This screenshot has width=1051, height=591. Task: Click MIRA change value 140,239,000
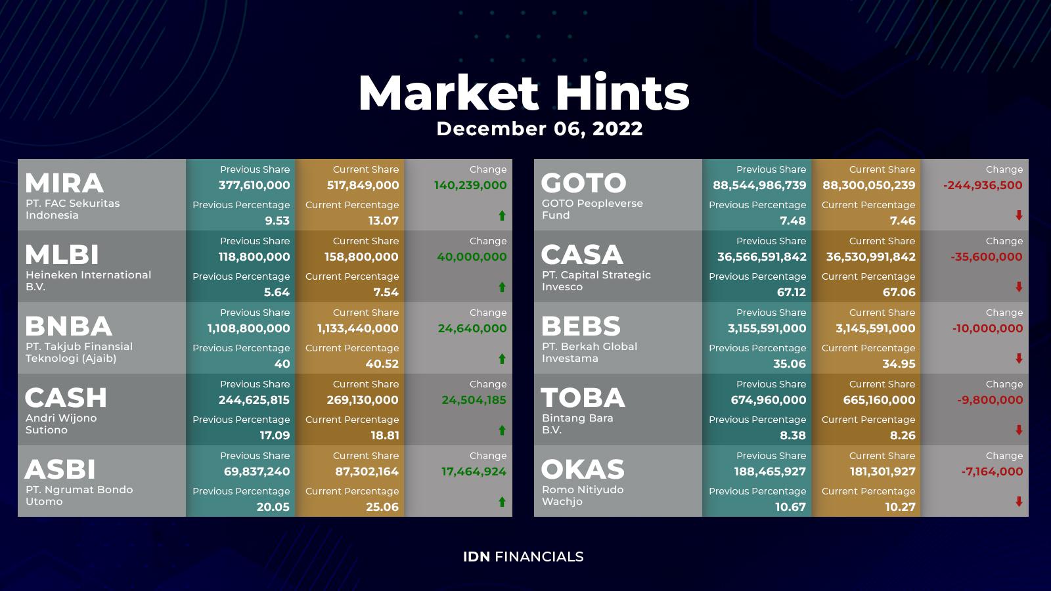coord(470,185)
